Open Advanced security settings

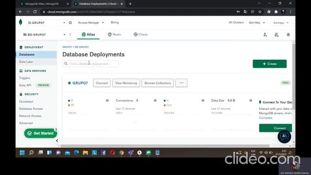click(x=26, y=123)
